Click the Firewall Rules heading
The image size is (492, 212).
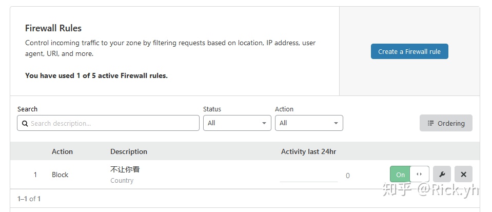pos(53,28)
